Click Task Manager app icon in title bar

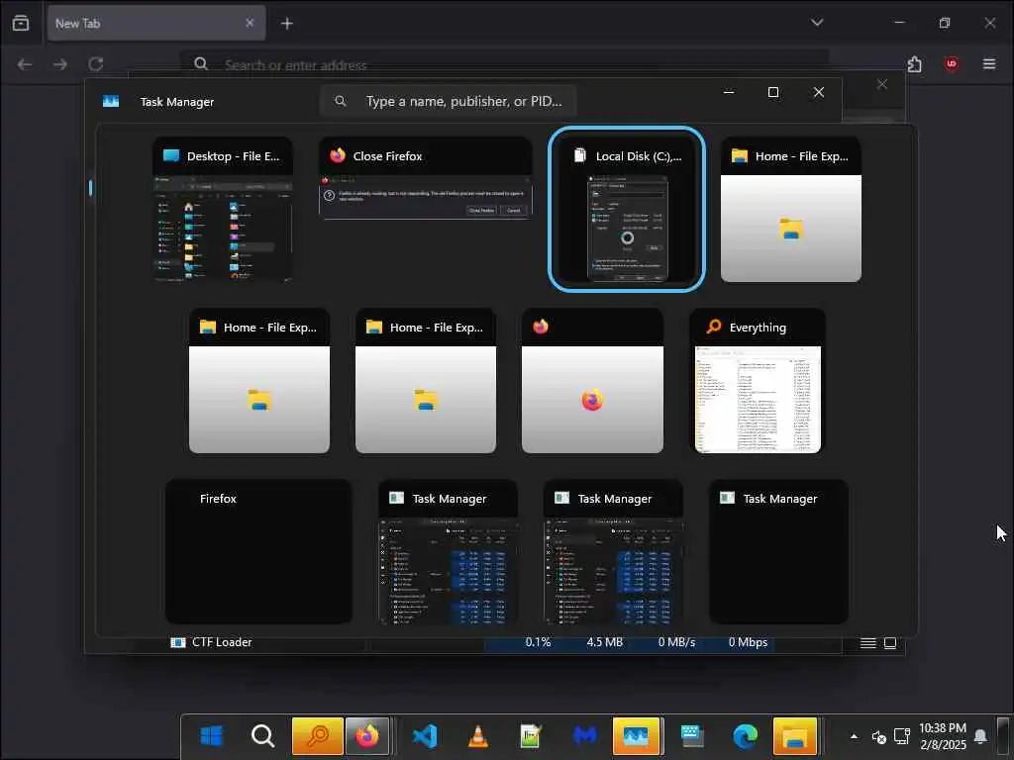click(111, 102)
